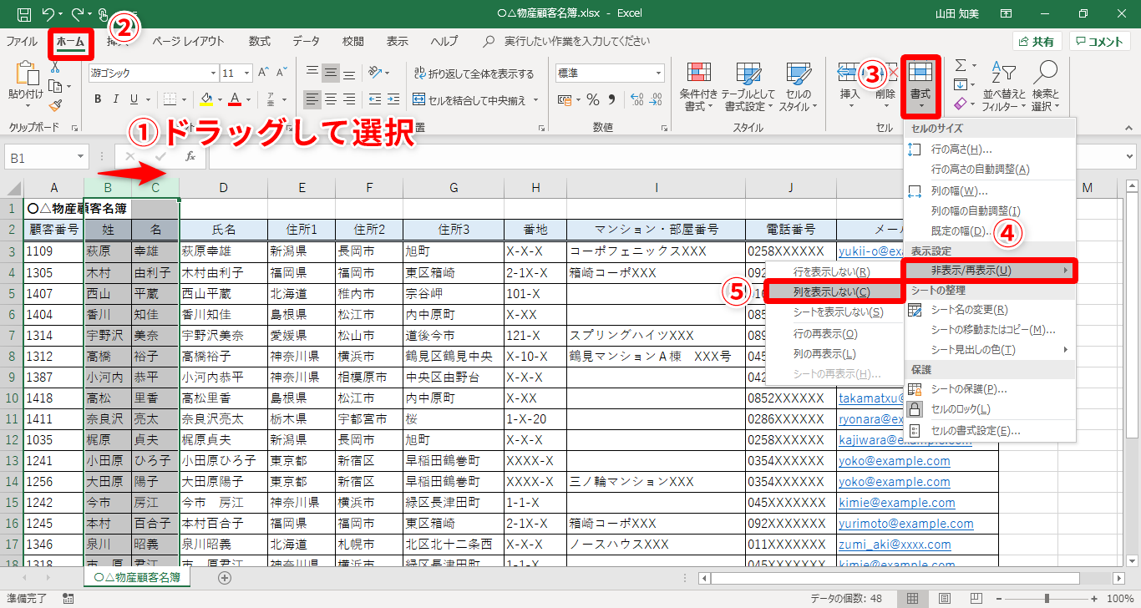The image size is (1141, 608).
Task: Open Cell Styles (セルのスタイル)
Action: click(x=799, y=86)
